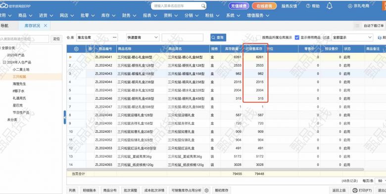
Task: Open 服务反馈 link
Action: click(289, 6)
